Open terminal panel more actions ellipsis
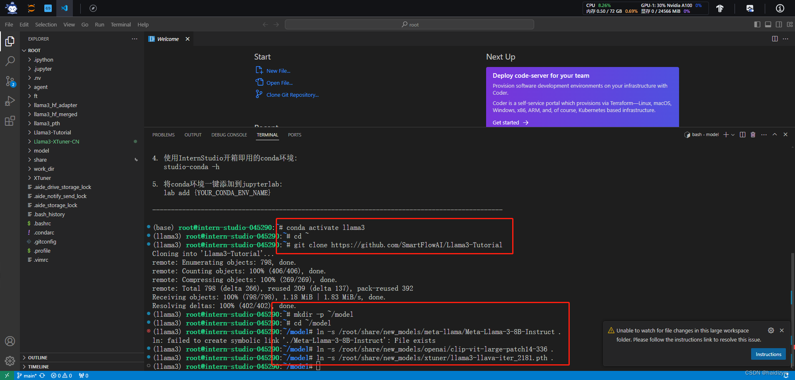 point(764,134)
